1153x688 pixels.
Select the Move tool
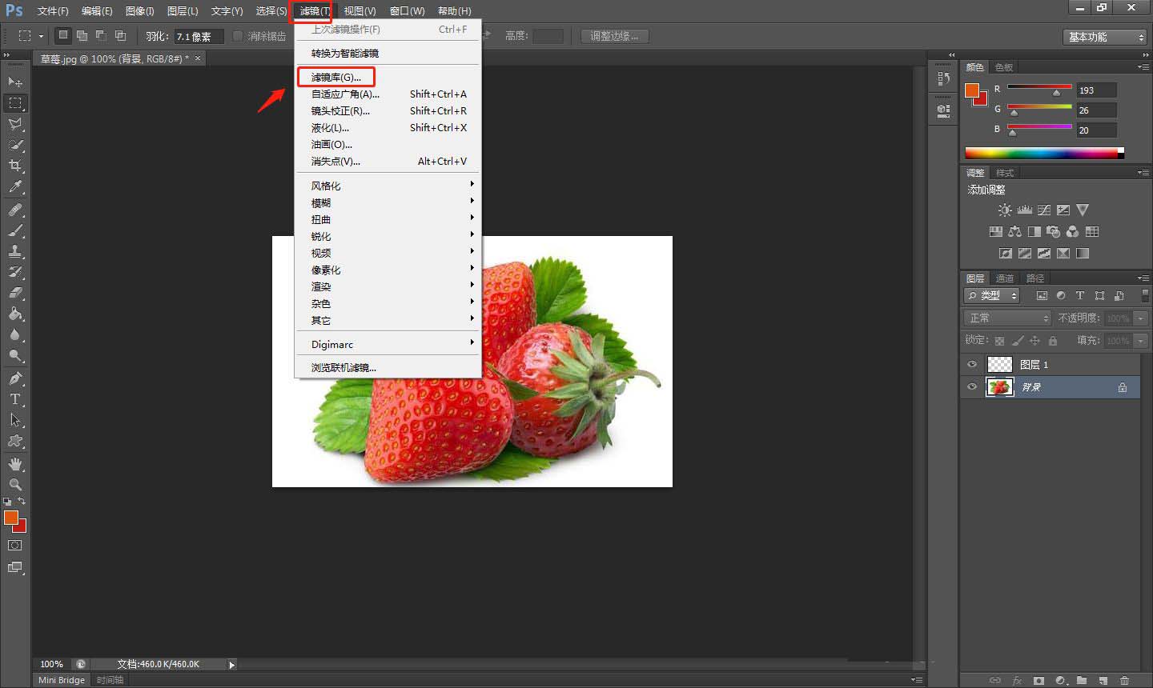pos(15,82)
